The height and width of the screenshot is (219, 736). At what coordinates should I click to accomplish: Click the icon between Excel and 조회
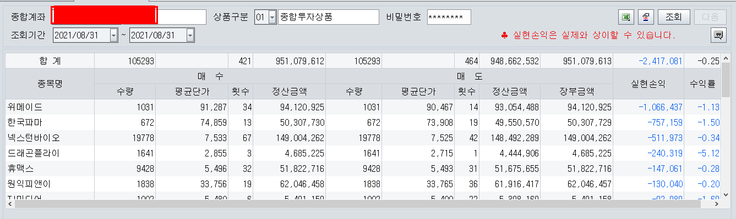[646, 17]
